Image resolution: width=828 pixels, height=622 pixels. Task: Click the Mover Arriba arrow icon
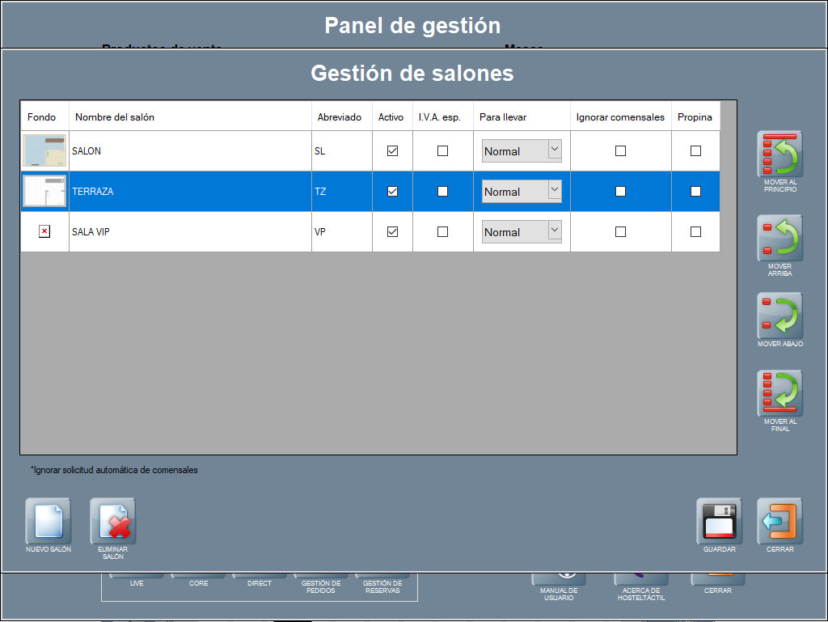(779, 238)
